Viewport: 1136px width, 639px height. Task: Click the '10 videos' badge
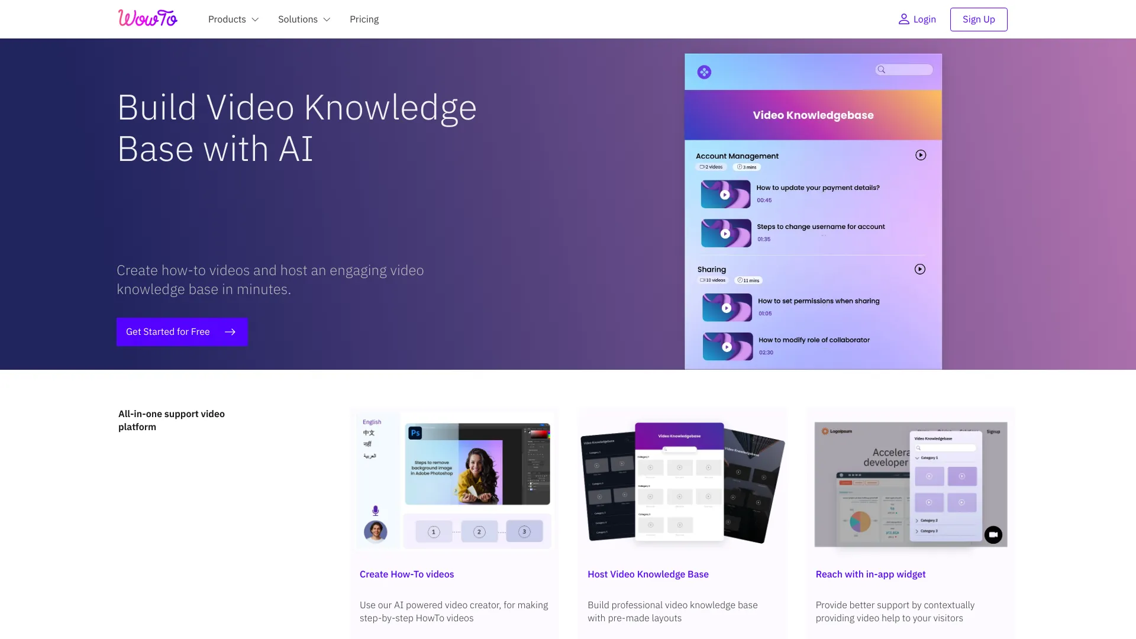(x=712, y=280)
